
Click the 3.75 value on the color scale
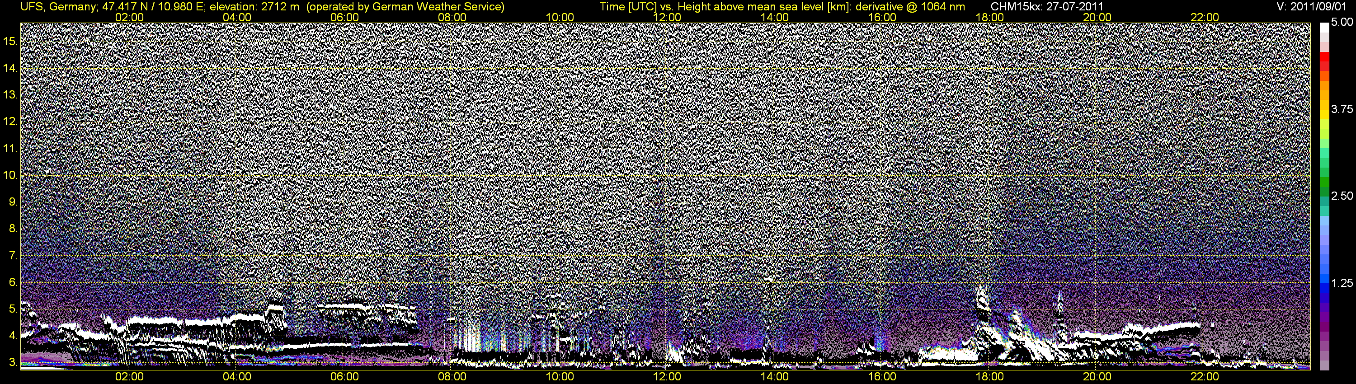pyautogui.click(x=1342, y=109)
